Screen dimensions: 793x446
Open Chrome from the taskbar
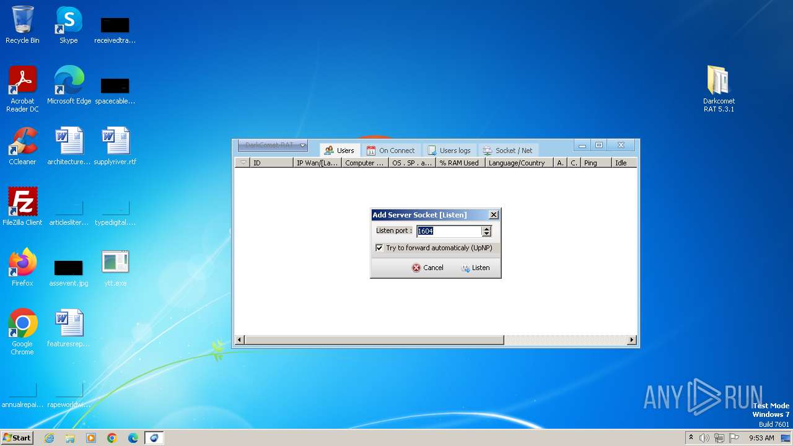point(112,438)
